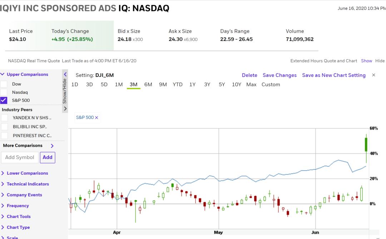Click the Save Changes link
Viewport: 386px width, 239px height.
click(279, 75)
